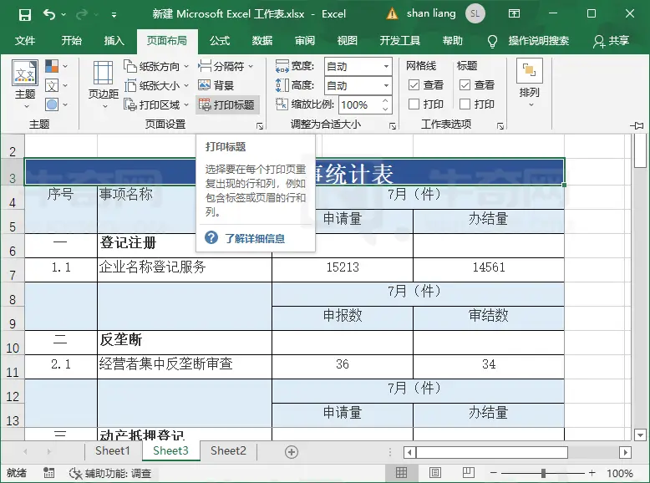650x483 pixels.
Task: Click previous sheet navigation arrow
Action: (26, 452)
